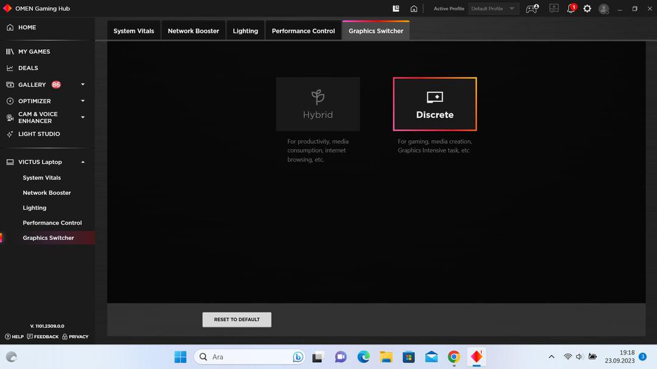Image resolution: width=657 pixels, height=369 pixels.
Task: Show hidden system tray icons
Action: coord(551,357)
